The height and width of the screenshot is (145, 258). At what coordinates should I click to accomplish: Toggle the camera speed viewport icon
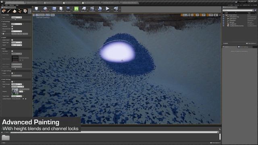click(216, 15)
